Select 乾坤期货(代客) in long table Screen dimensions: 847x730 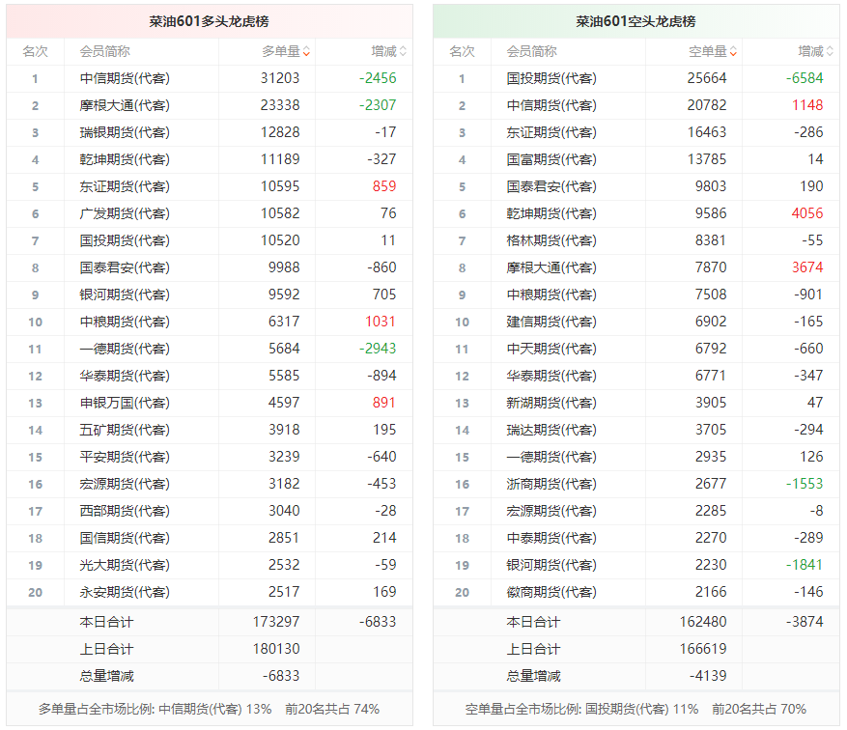click(125, 159)
